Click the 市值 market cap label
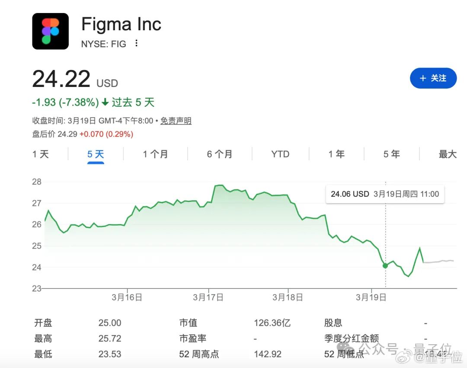The height and width of the screenshot is (368, 467). click(188, 323)
